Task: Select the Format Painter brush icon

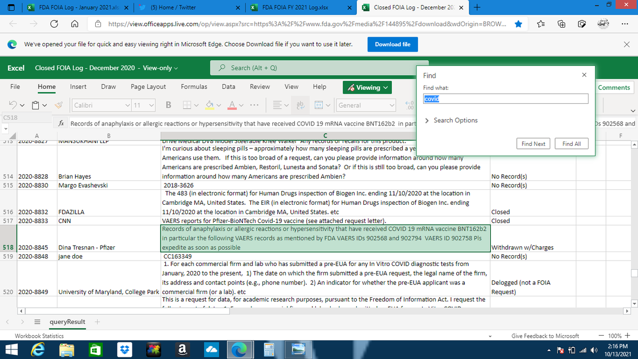Action: pyautogui.click(x=60, y=105)
